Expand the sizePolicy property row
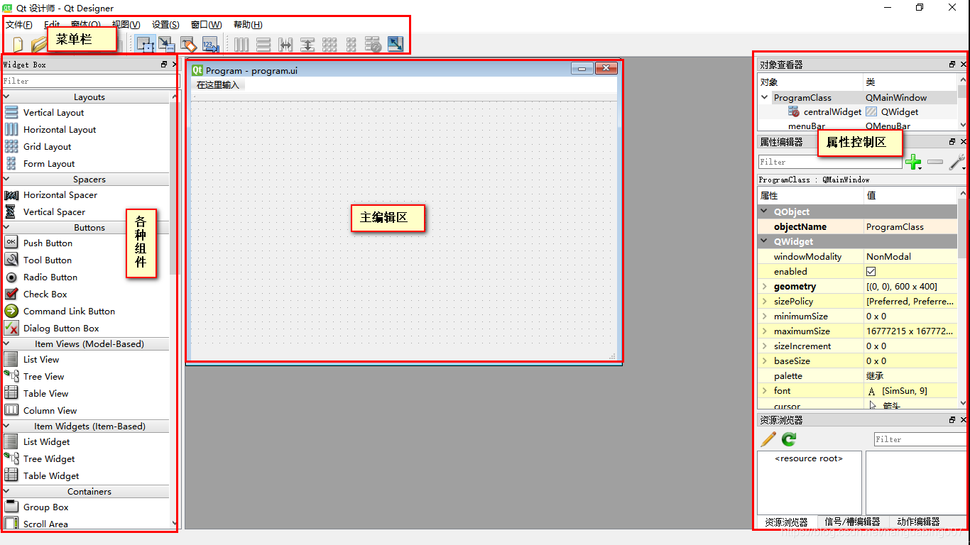 (765, 301)
